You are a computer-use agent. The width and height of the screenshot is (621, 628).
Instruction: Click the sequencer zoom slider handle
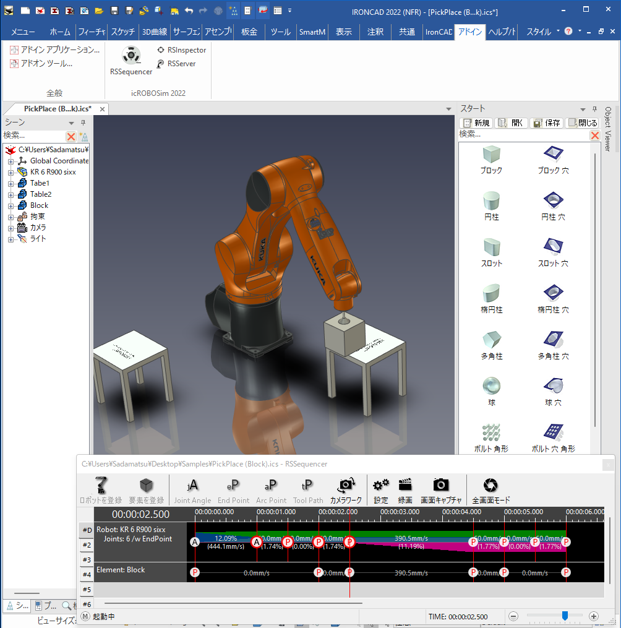point(565,616)
